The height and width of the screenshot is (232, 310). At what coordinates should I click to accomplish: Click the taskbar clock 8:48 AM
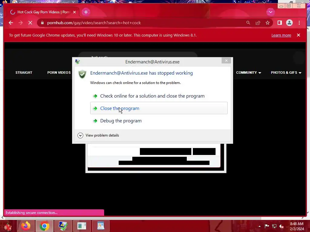[x=297, y=226]
